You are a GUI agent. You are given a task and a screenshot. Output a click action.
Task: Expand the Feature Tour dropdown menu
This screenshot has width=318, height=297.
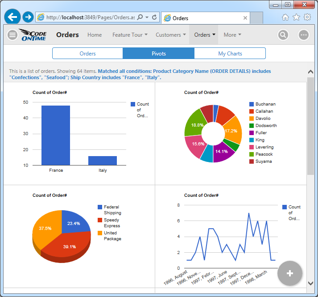coord(130,35)
